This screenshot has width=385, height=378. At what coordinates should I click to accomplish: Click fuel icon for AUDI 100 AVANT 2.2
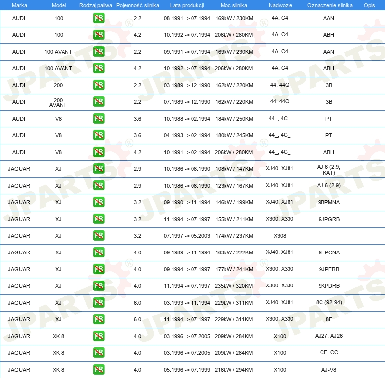tap(98, 52)
